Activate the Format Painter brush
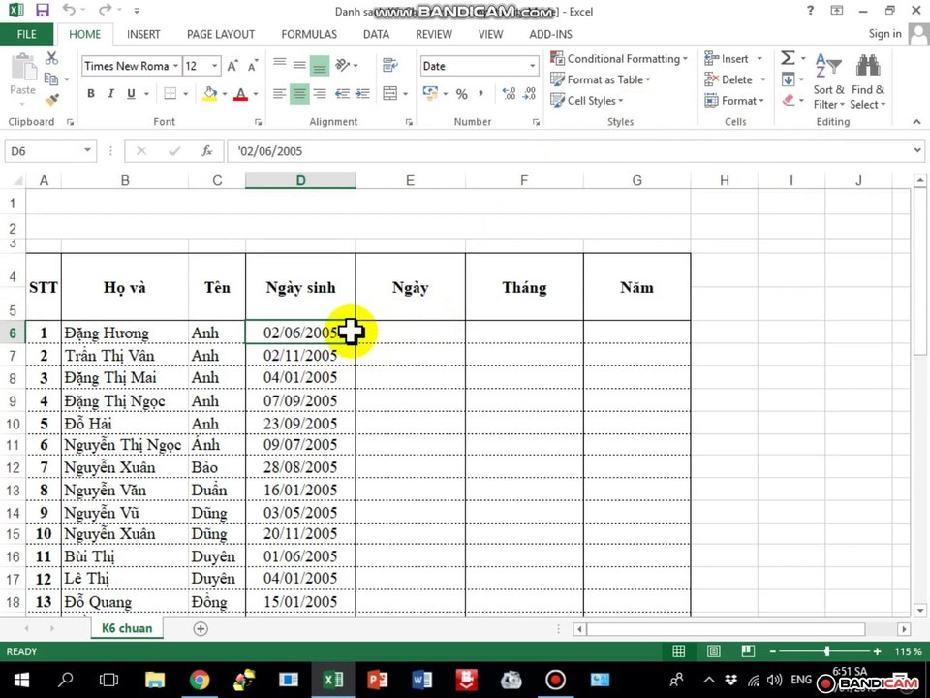The width and height of the screenshot is (930, 698). 51,100
